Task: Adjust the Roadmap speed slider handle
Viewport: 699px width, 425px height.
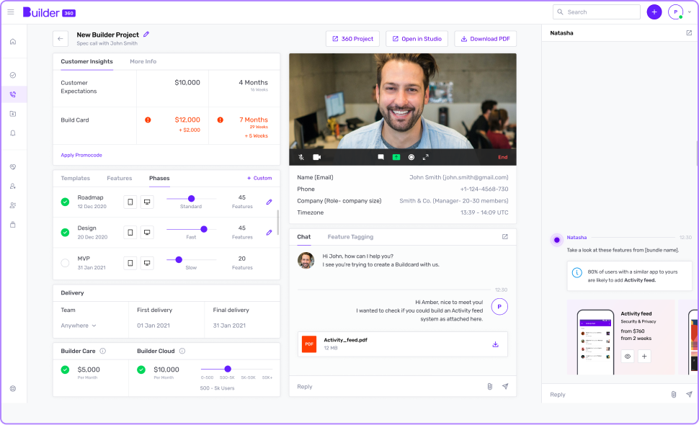Action: [x=191, y=199]
